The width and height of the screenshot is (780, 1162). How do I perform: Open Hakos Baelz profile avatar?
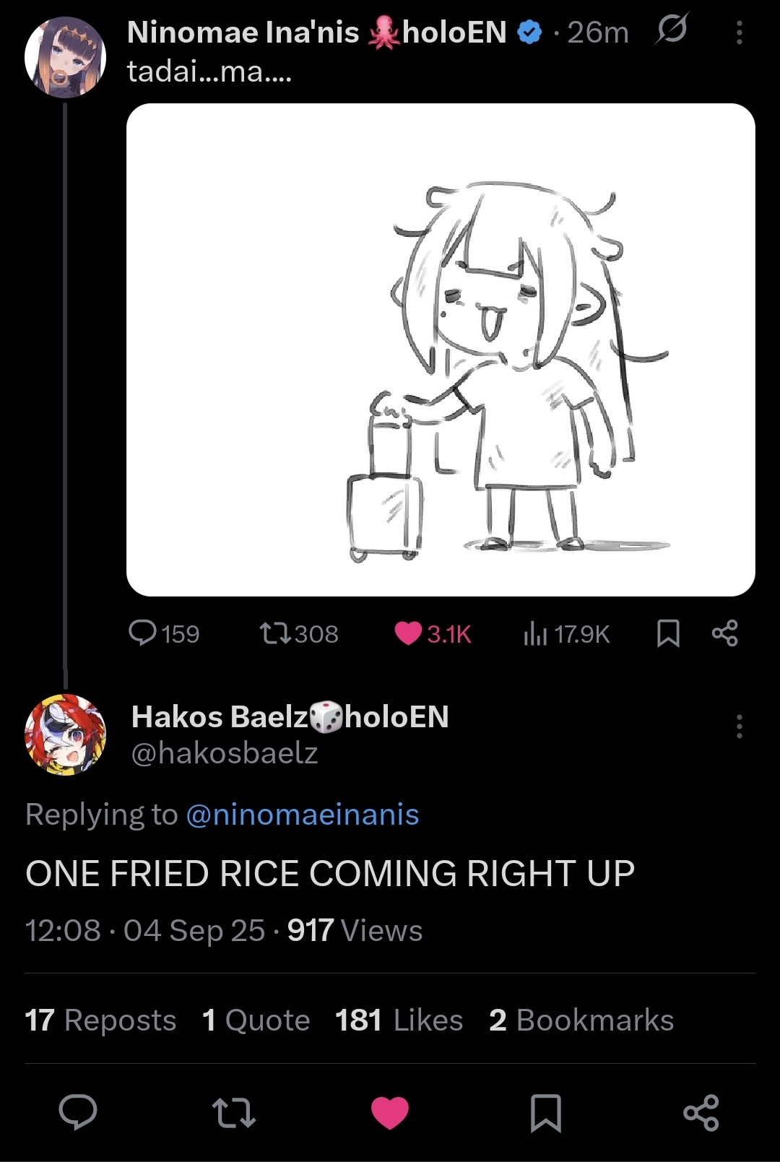point(65,734)
